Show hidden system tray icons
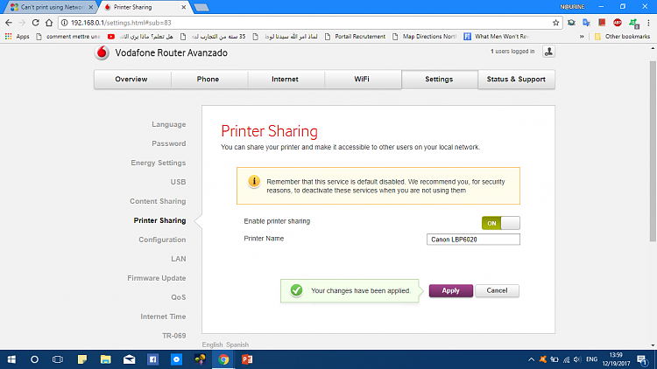Image resolution: width=657 pixels, height=369 pixels. (531, 359)
